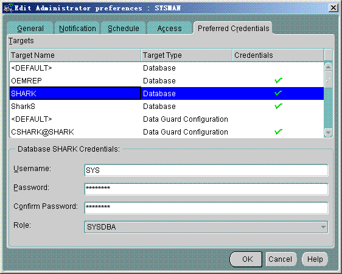Select the CSHARK@SHARK target row
The height and width of the screenshot is (274, 342).
[167, 132]
